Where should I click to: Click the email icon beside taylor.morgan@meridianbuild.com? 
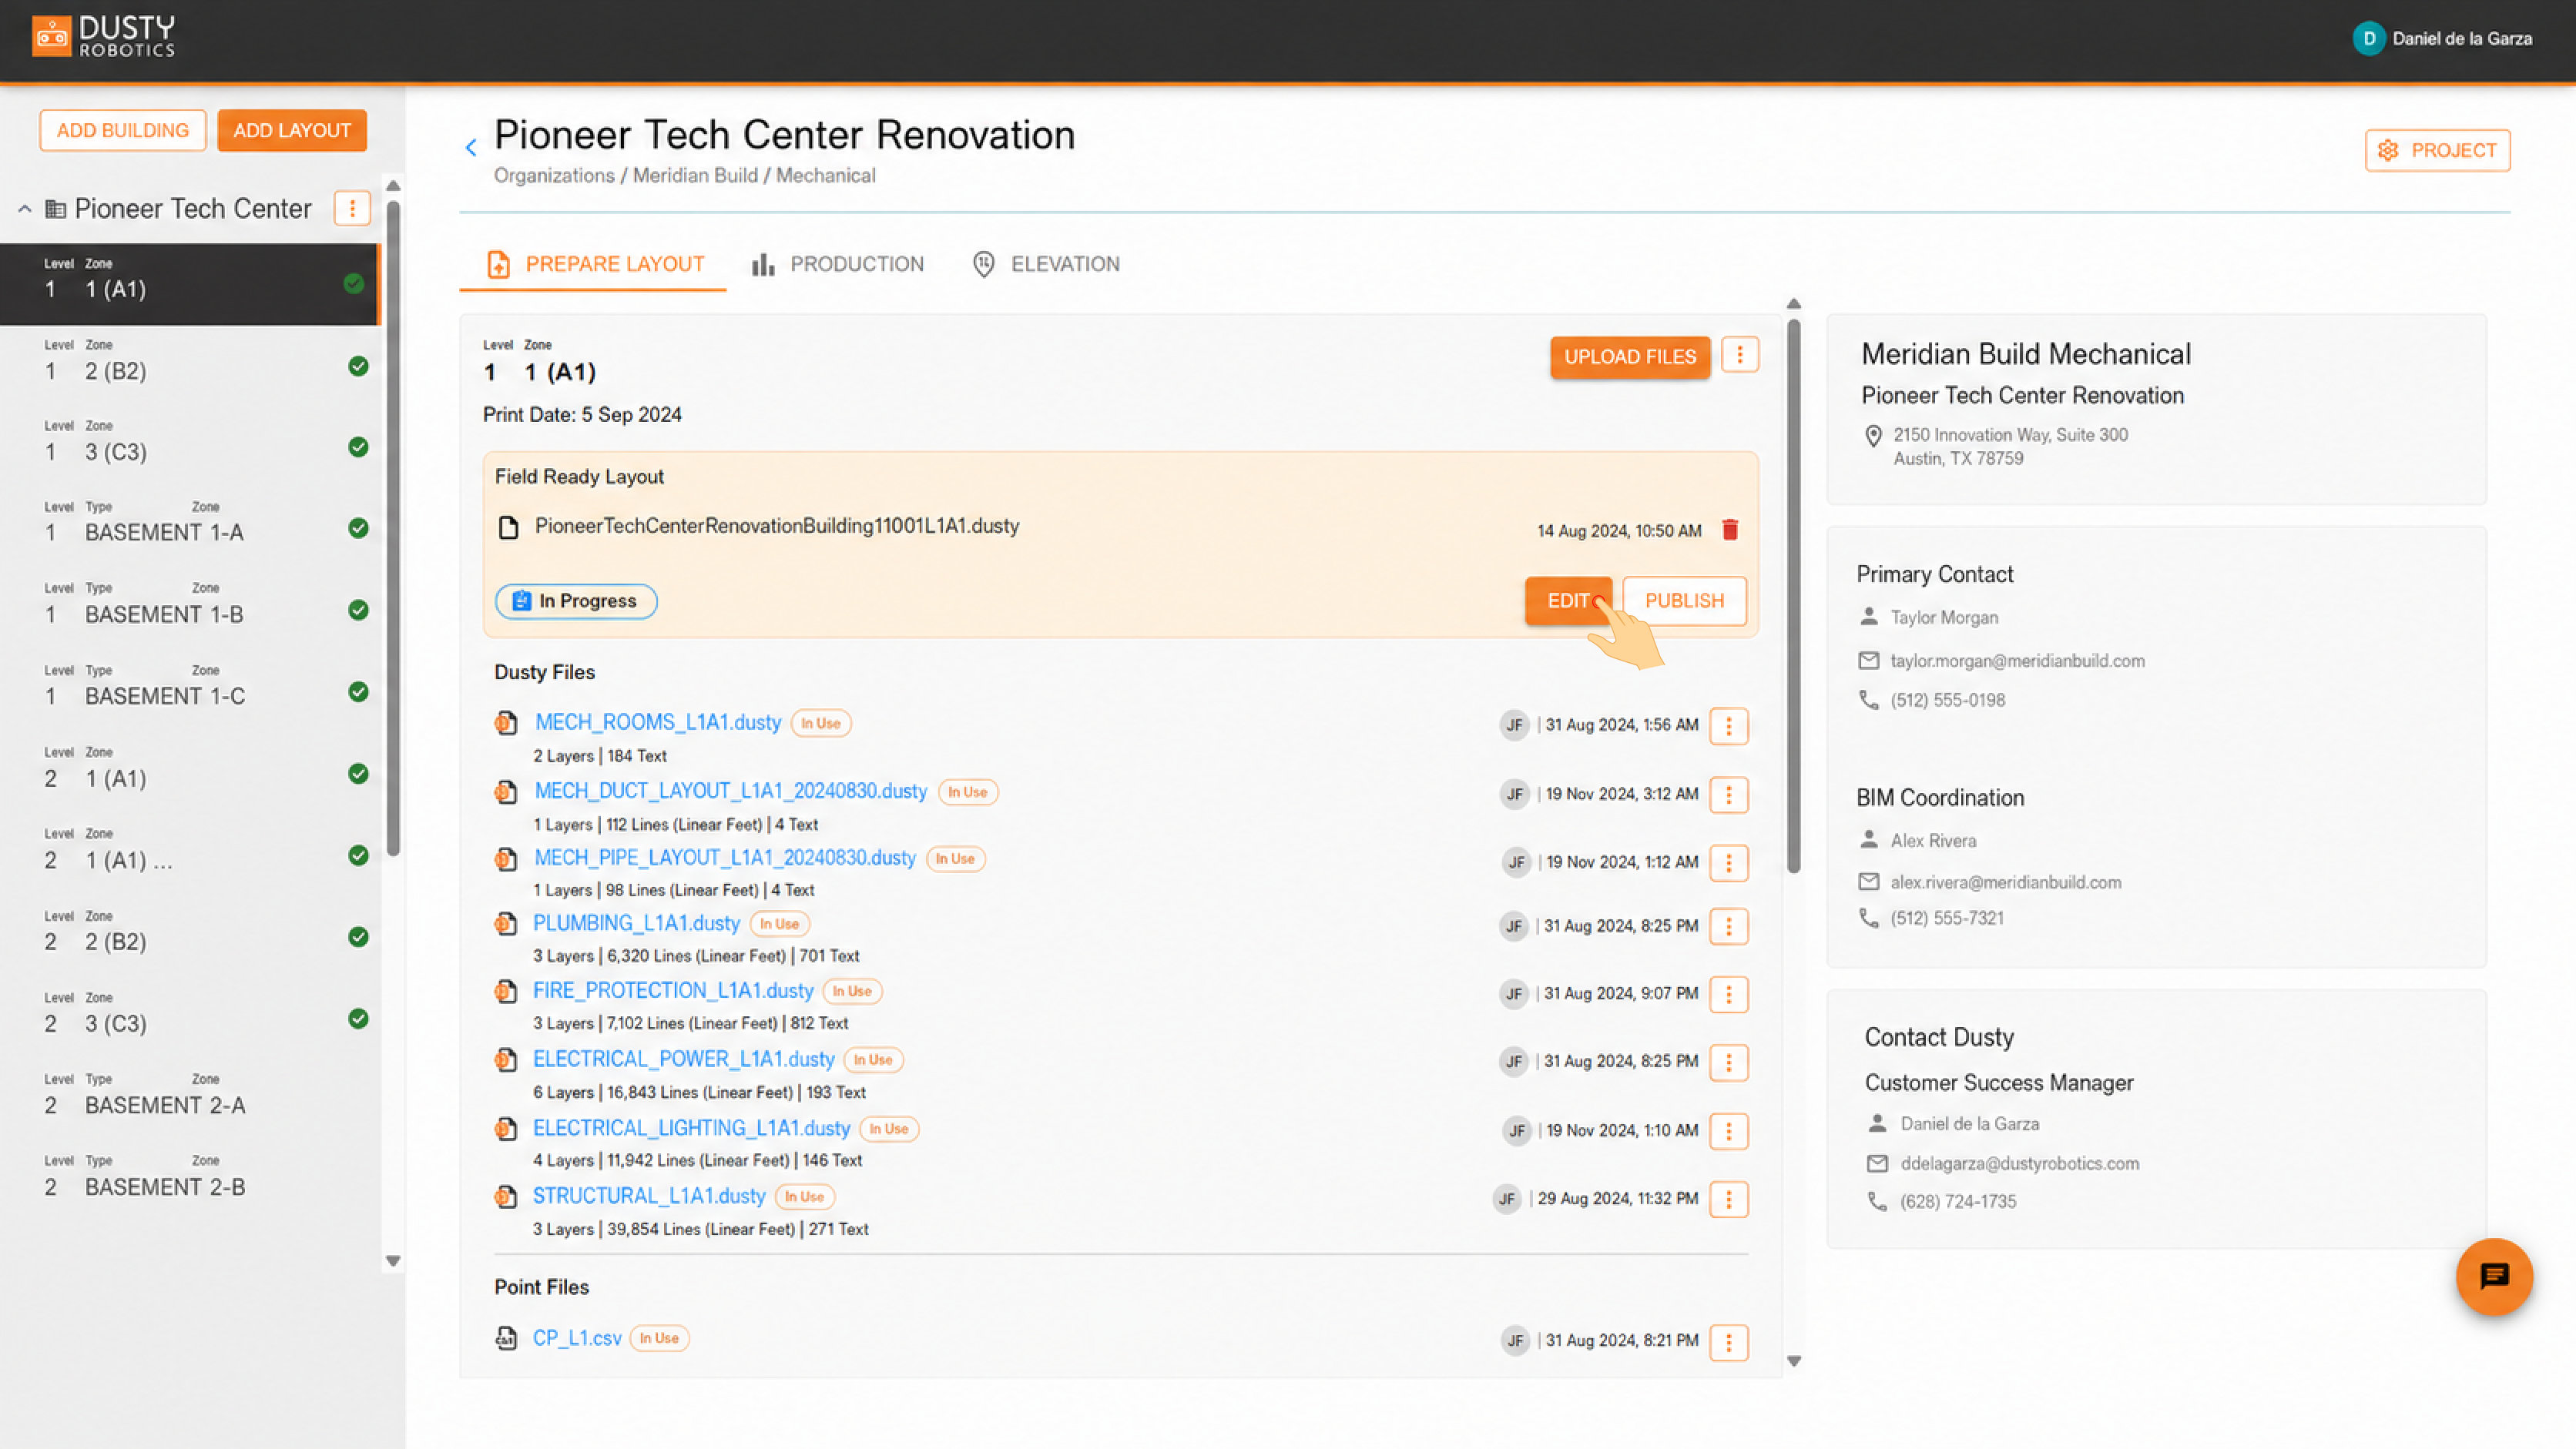coord(1868,661)
